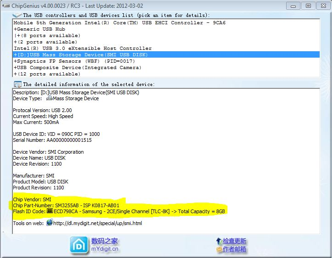
Task: Open the dl.mydigit.net smi.html link
Action: pyautogui.click(x=98, y=223)
